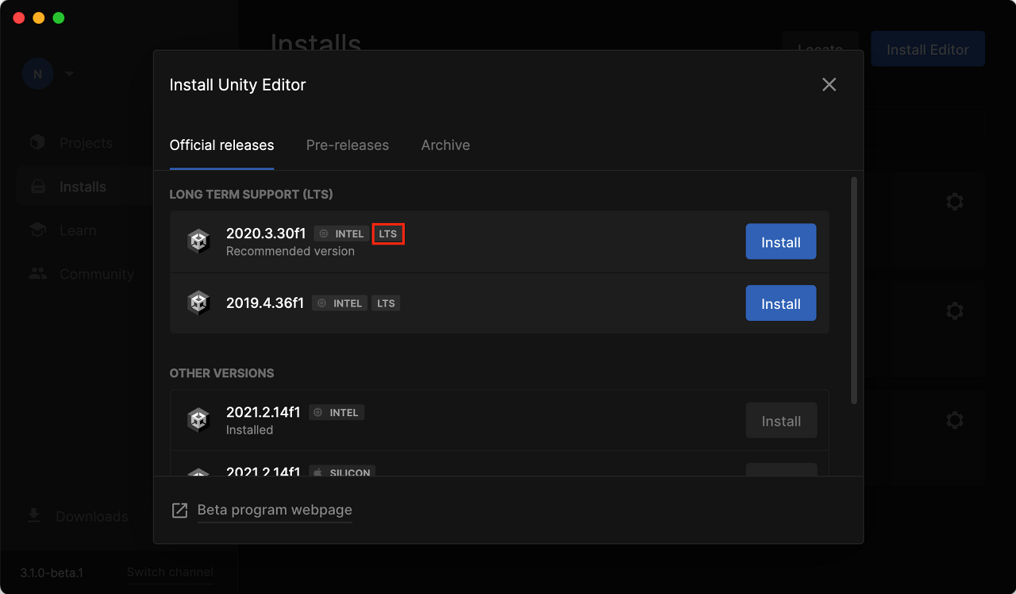Click the Unity cube icon for 2020.3.30f1
The height and width of the screenshot is (594, 1016).
pyautogui.click(x=198, y=241)
